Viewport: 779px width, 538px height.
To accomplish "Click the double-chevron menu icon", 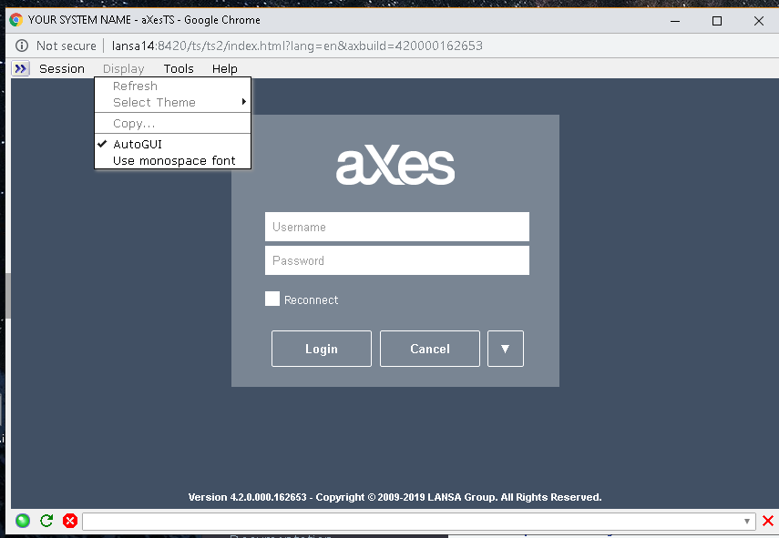I will (19, 67).
